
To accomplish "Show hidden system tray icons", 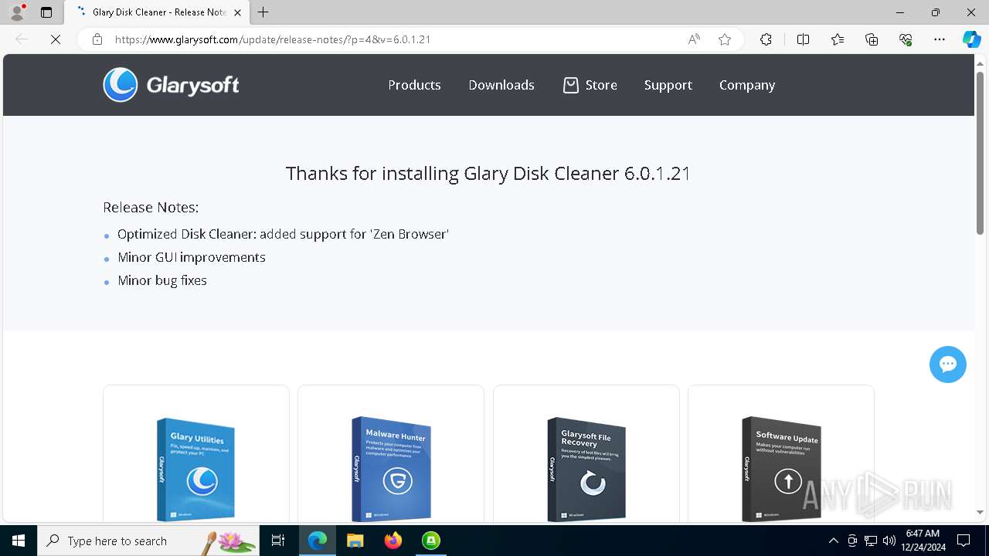I will pos(833,541).
